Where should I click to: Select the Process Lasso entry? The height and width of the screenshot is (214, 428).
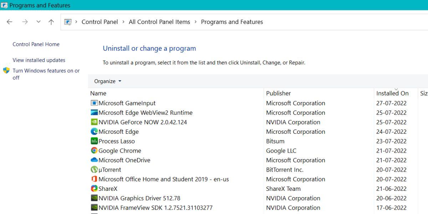point(117,141)
